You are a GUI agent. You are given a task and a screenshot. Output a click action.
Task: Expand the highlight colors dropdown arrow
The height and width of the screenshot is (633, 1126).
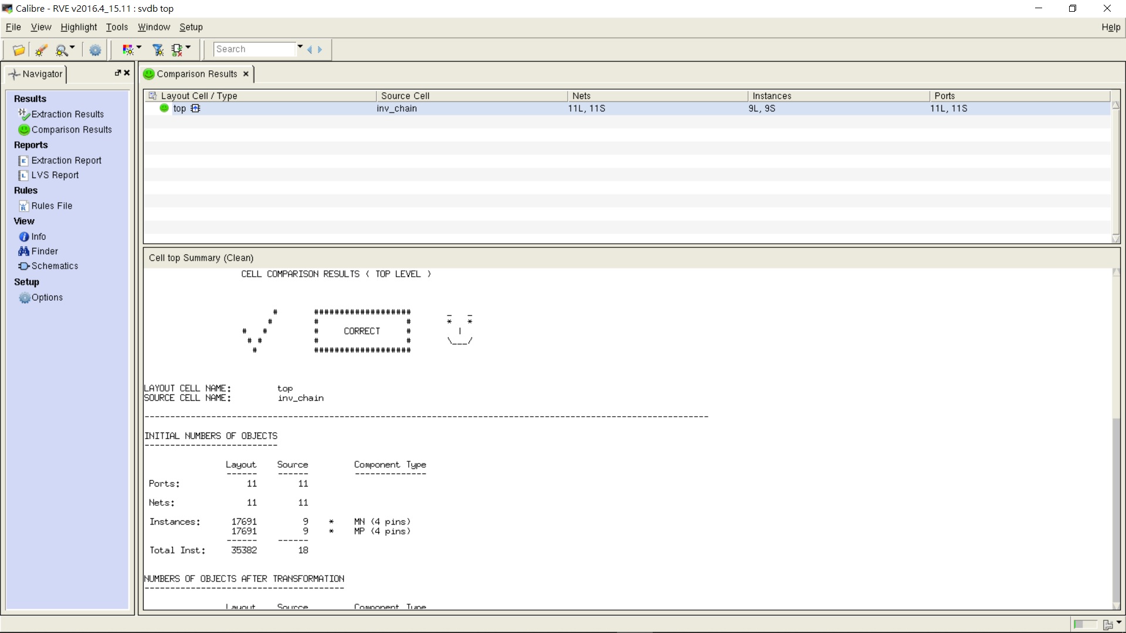click(x=139, y=47)
